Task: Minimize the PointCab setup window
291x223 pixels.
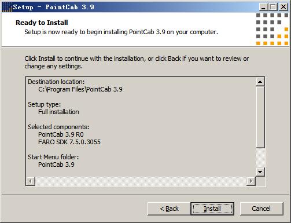Action: tap(263, 7)
